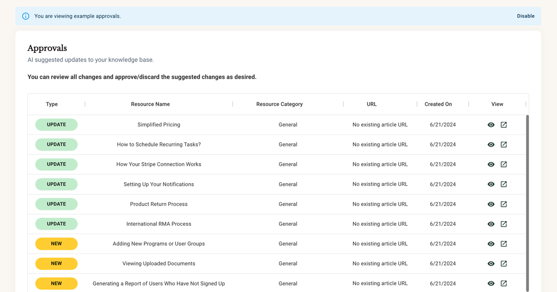The width and height of the screenshot is (557, 292).
Task: Click the Resource Category column header
Action: [279, 104]
